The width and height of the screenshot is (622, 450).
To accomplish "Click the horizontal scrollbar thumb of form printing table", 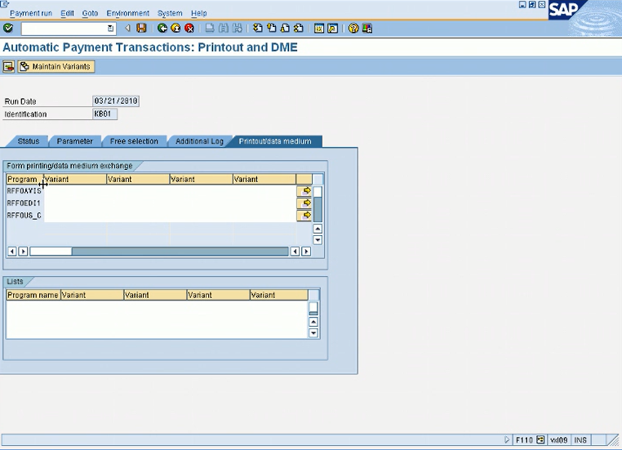I will (51, 252).
